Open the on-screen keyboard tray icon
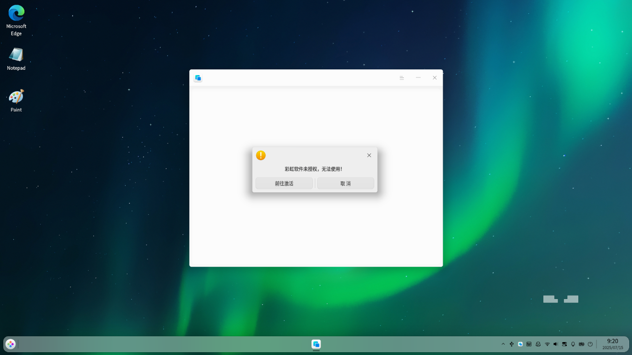Screen dimensions: 632x355 (529, 344)
